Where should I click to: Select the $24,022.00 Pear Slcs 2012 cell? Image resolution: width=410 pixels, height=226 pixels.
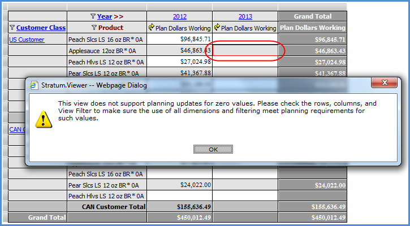[x=179, y=185]
